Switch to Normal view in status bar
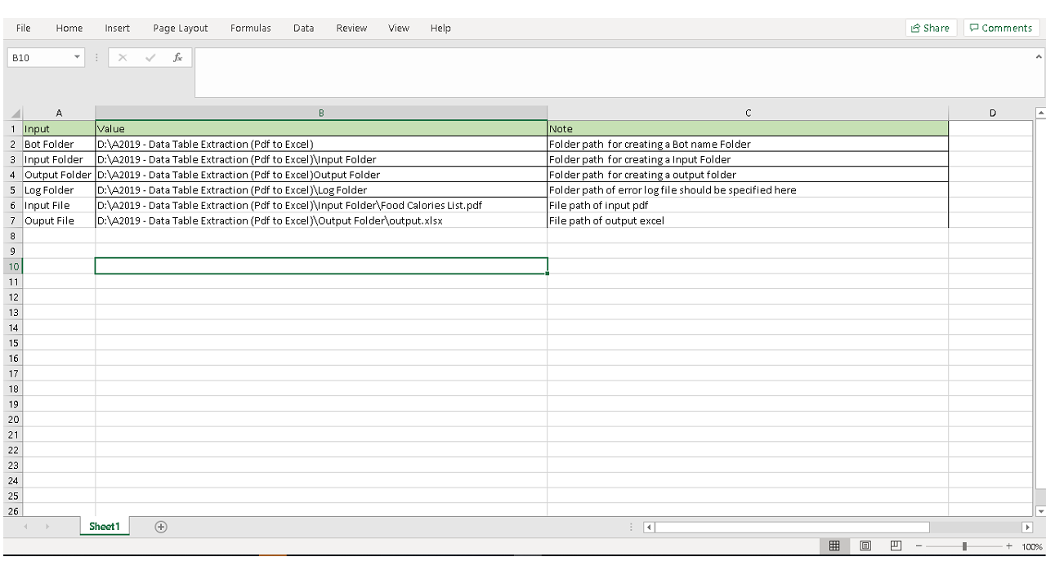 [834, 546]
